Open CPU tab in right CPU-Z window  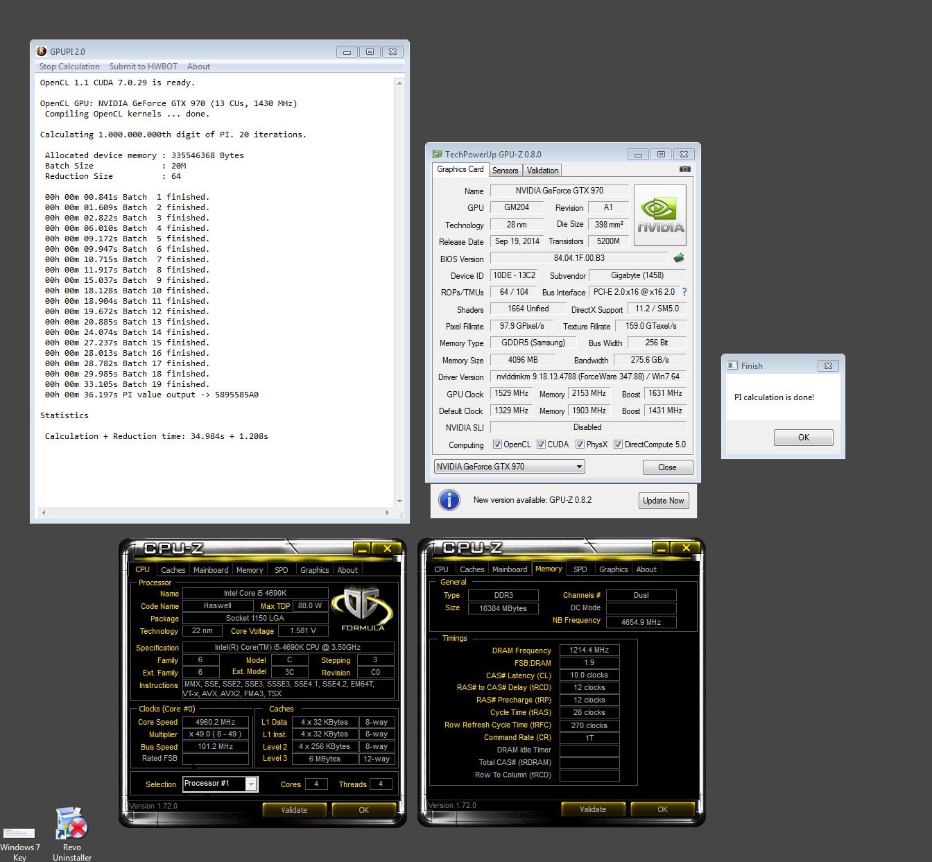[442, 569]
